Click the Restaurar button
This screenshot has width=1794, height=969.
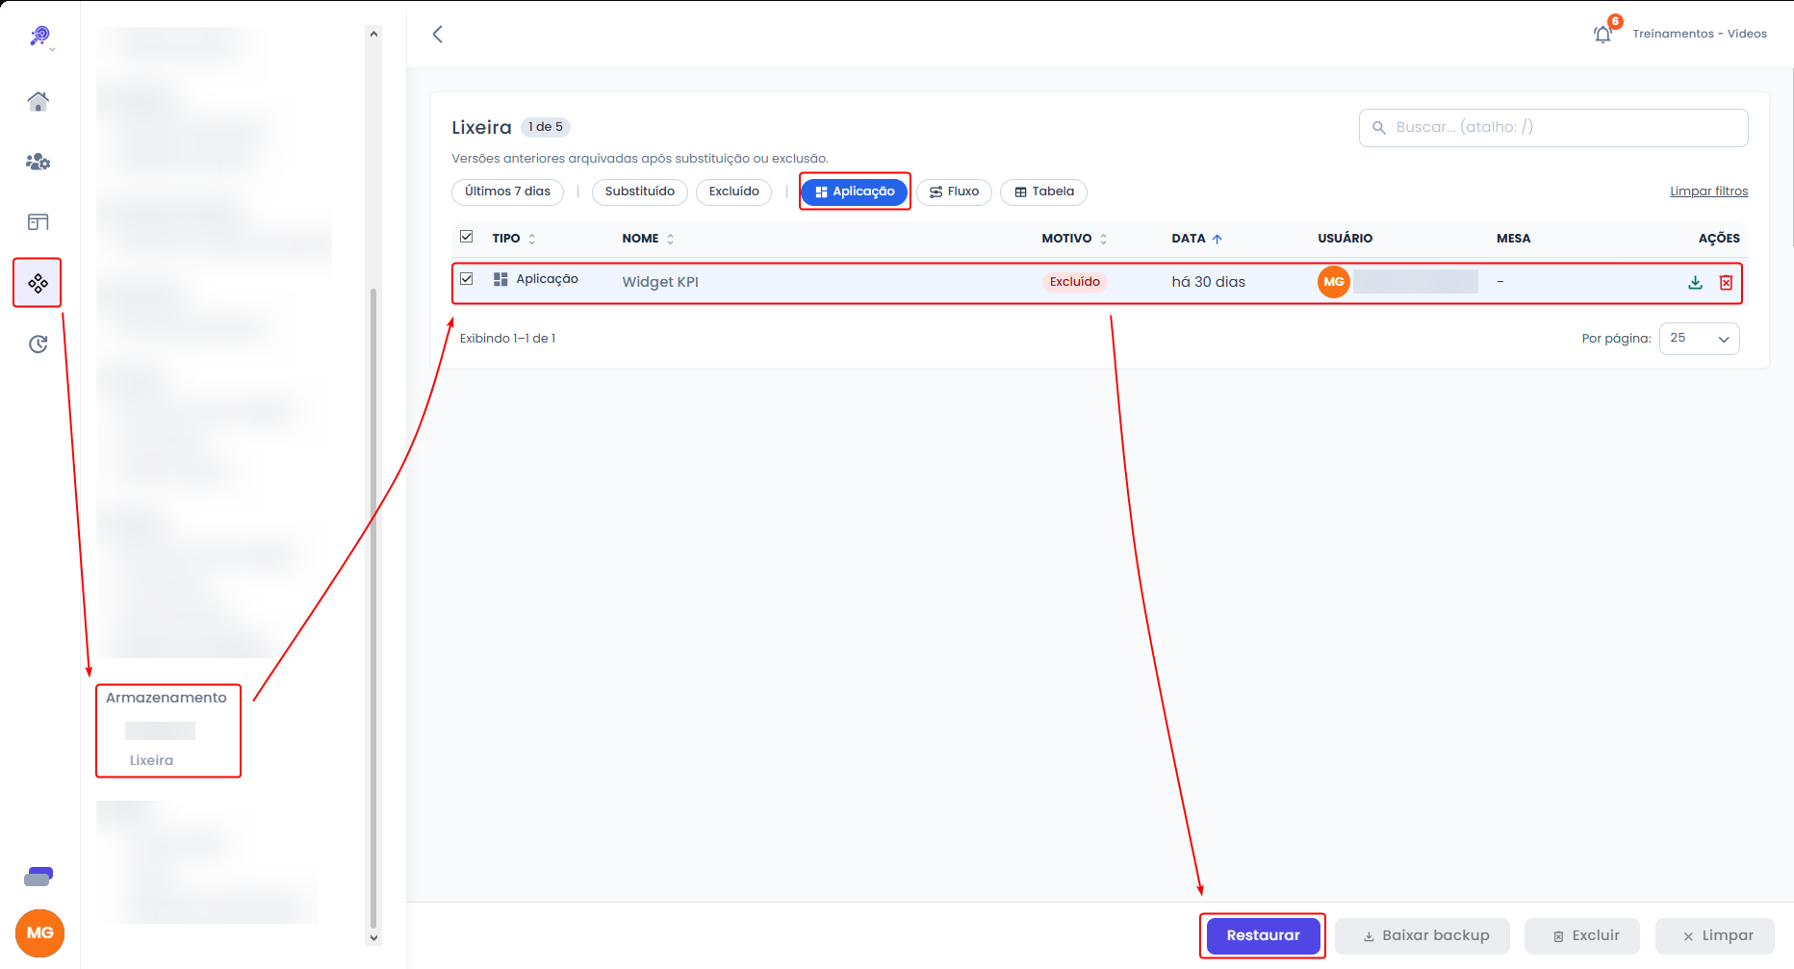tap(1263, 935)
